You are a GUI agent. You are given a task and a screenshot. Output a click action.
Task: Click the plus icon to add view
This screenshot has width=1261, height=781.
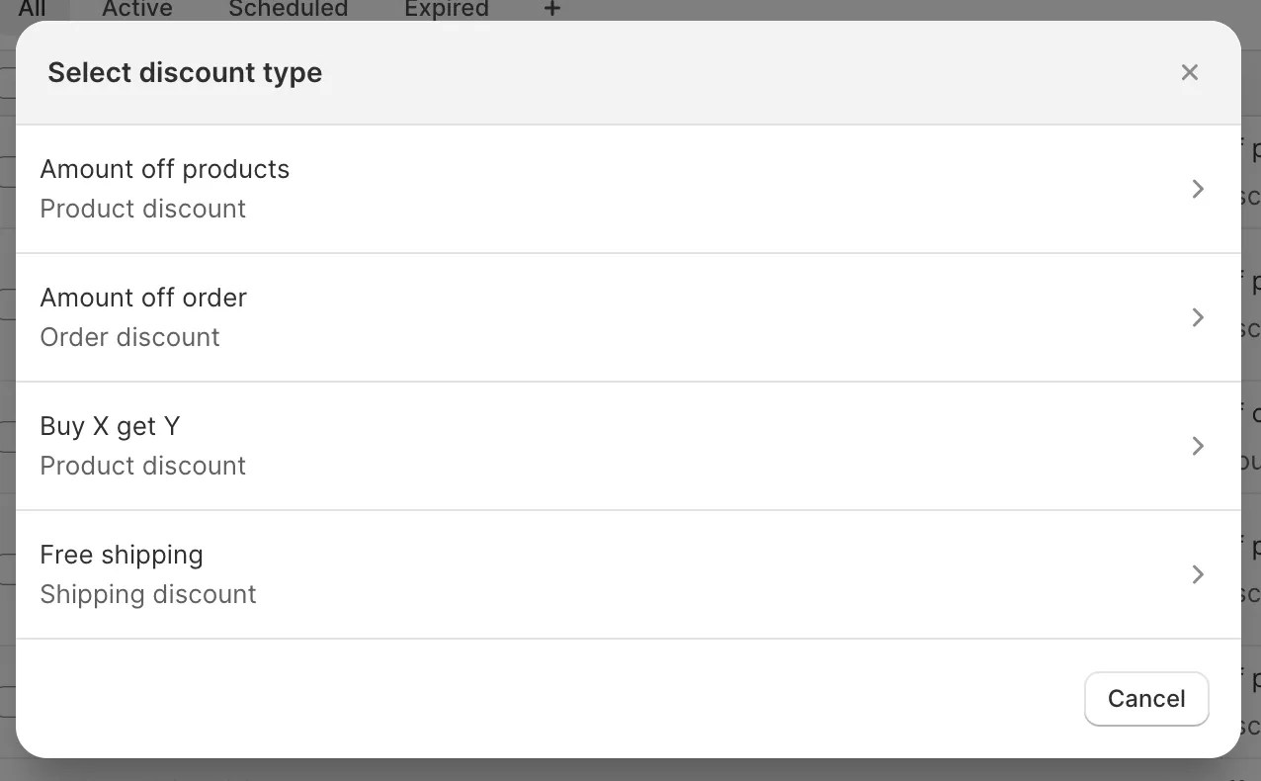(x=552, y=9)
